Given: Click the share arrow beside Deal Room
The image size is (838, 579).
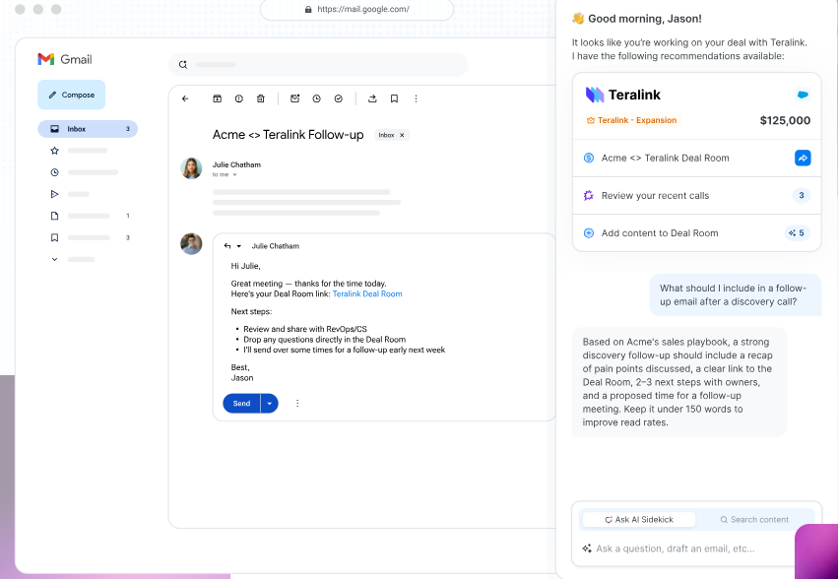Looking at the screenshot, I should click(803, 158).
